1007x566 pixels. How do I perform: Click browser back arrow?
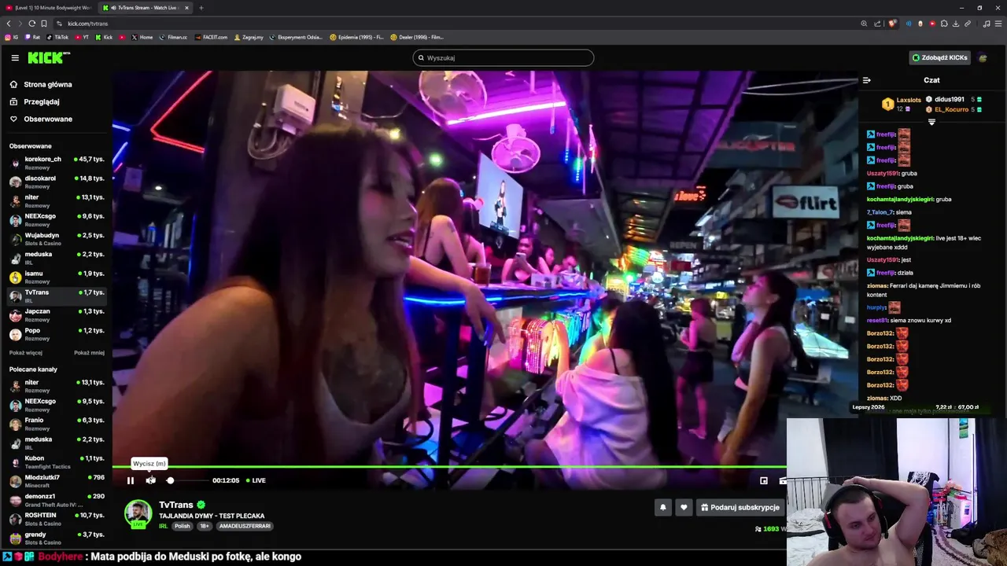tap(9, 24)
